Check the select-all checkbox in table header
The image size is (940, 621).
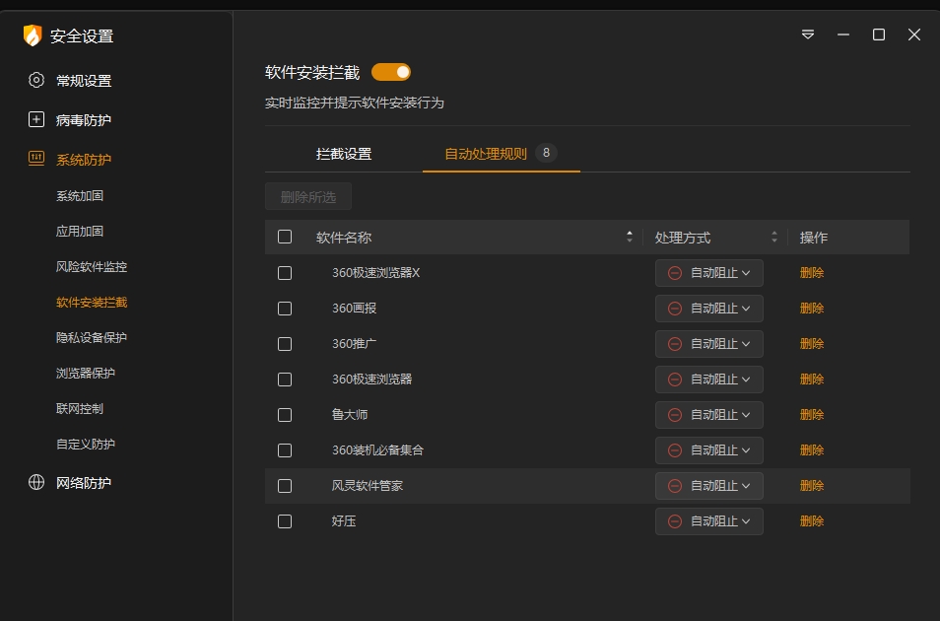point(283,237)
